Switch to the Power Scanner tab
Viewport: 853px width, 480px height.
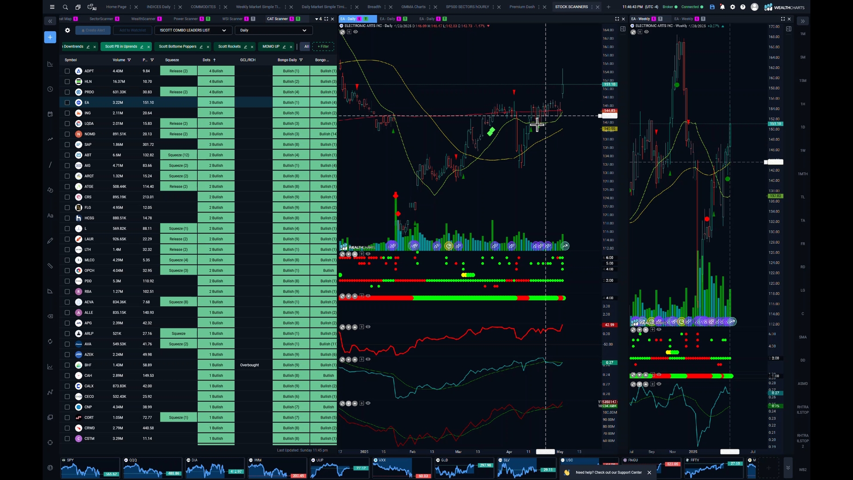185,19
